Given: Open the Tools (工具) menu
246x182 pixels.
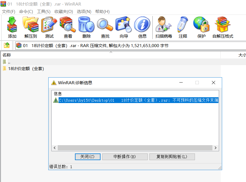Looking at the screenshot, I should click(44, 12).
